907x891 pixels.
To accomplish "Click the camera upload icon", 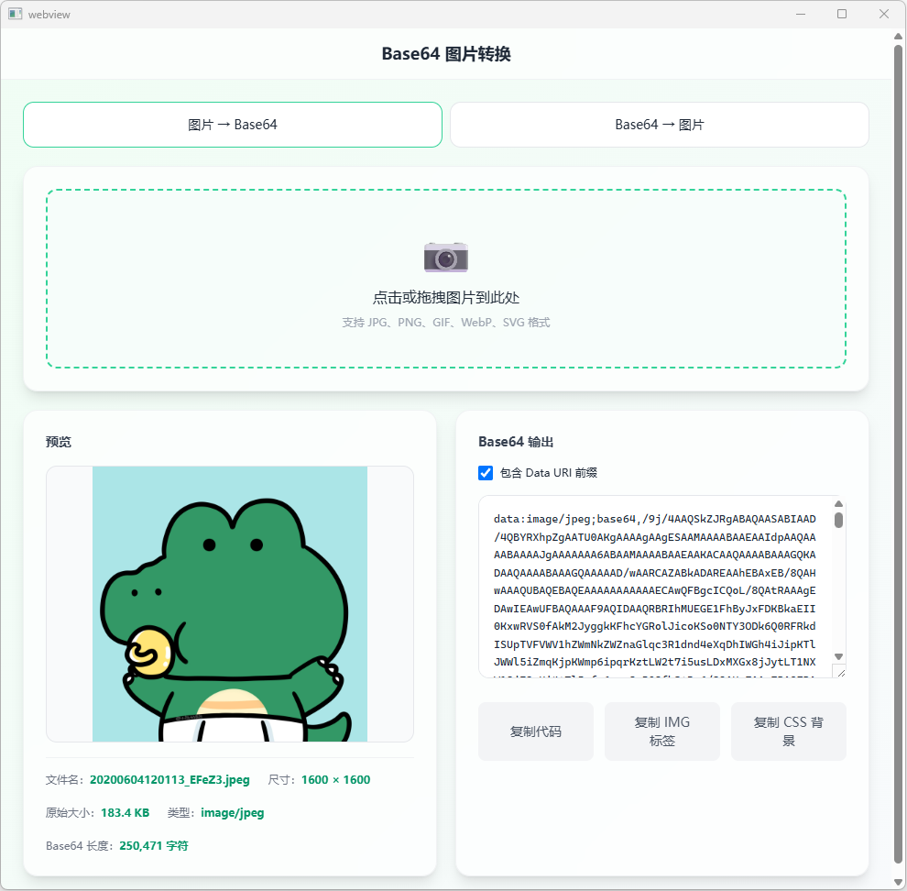I will 445,257.
